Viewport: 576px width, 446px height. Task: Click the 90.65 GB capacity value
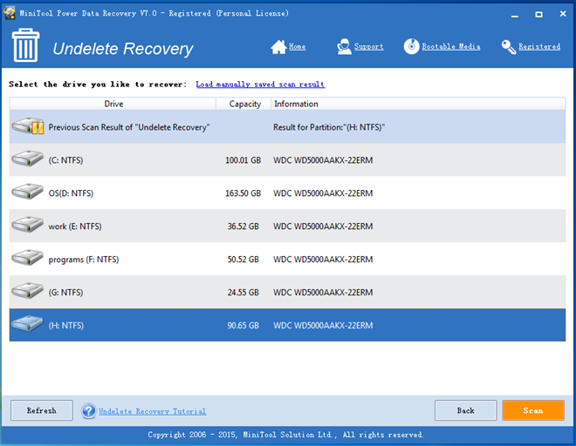pos(243,325)
